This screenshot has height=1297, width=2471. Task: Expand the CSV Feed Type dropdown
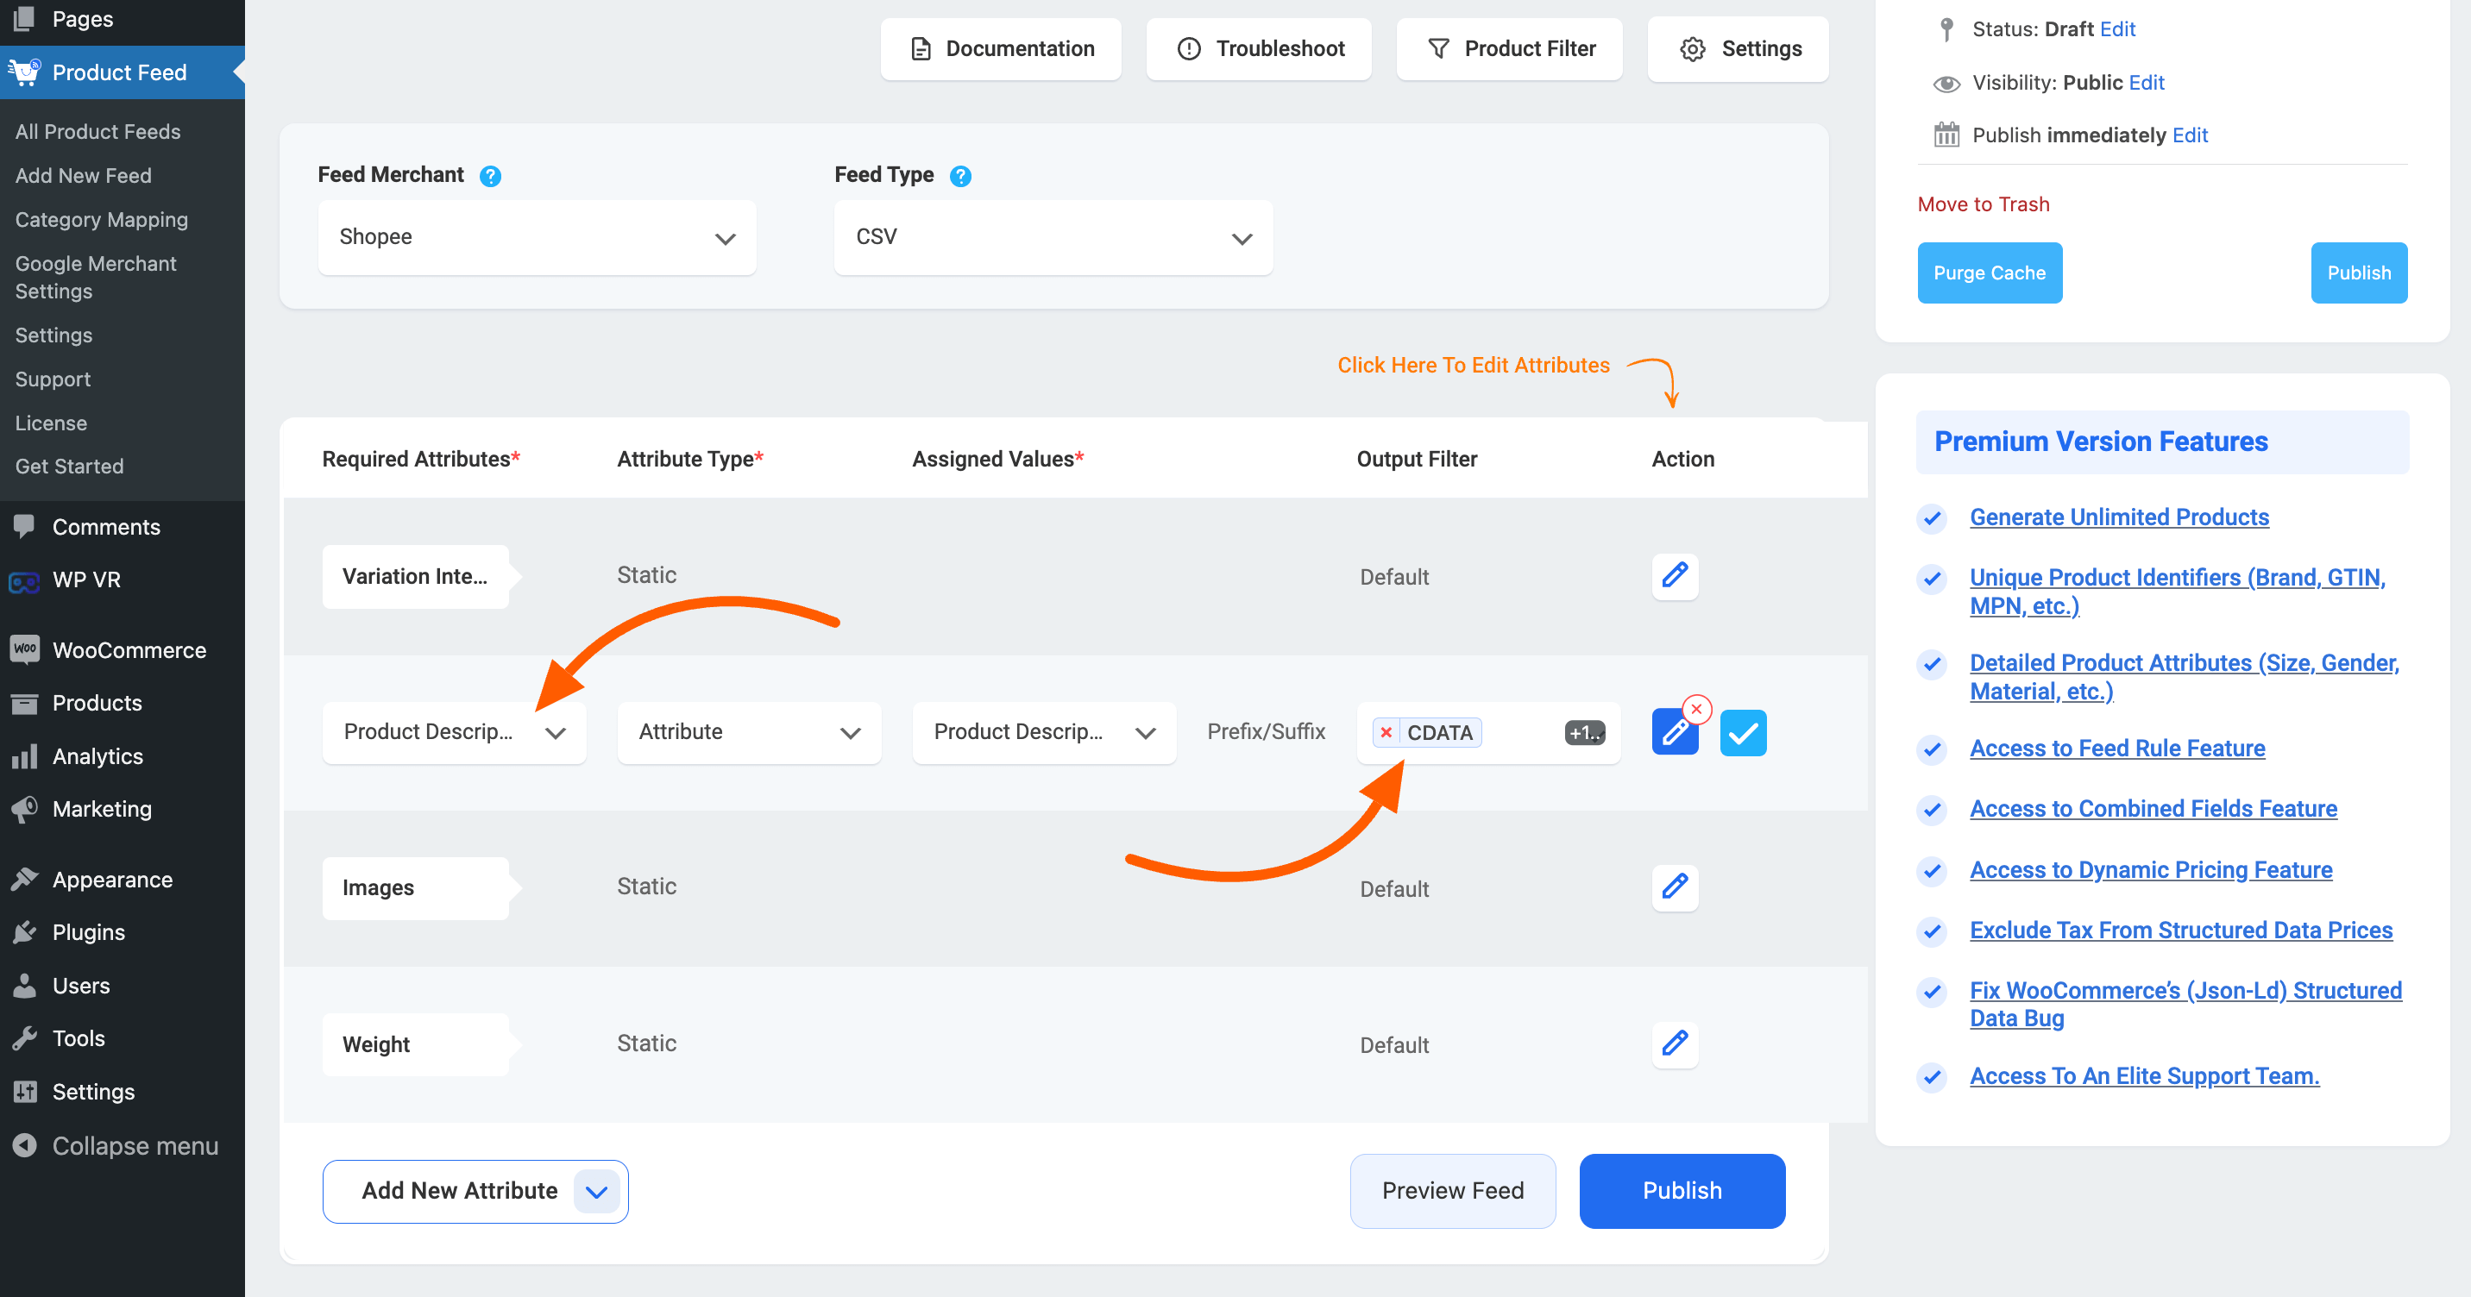pos(1053,238)
